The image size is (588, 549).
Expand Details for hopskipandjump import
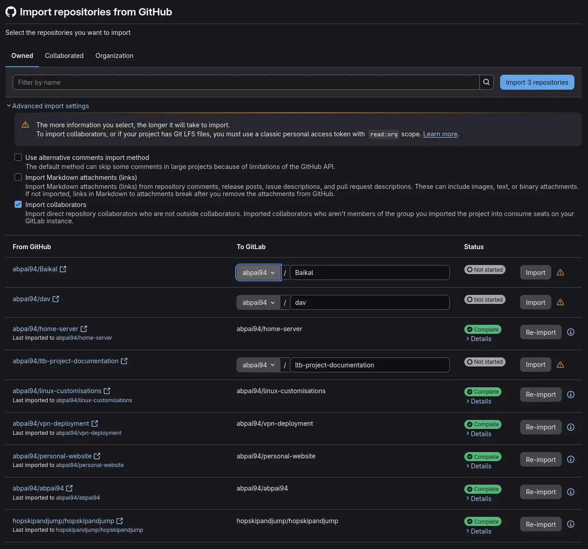click(479, 531)
